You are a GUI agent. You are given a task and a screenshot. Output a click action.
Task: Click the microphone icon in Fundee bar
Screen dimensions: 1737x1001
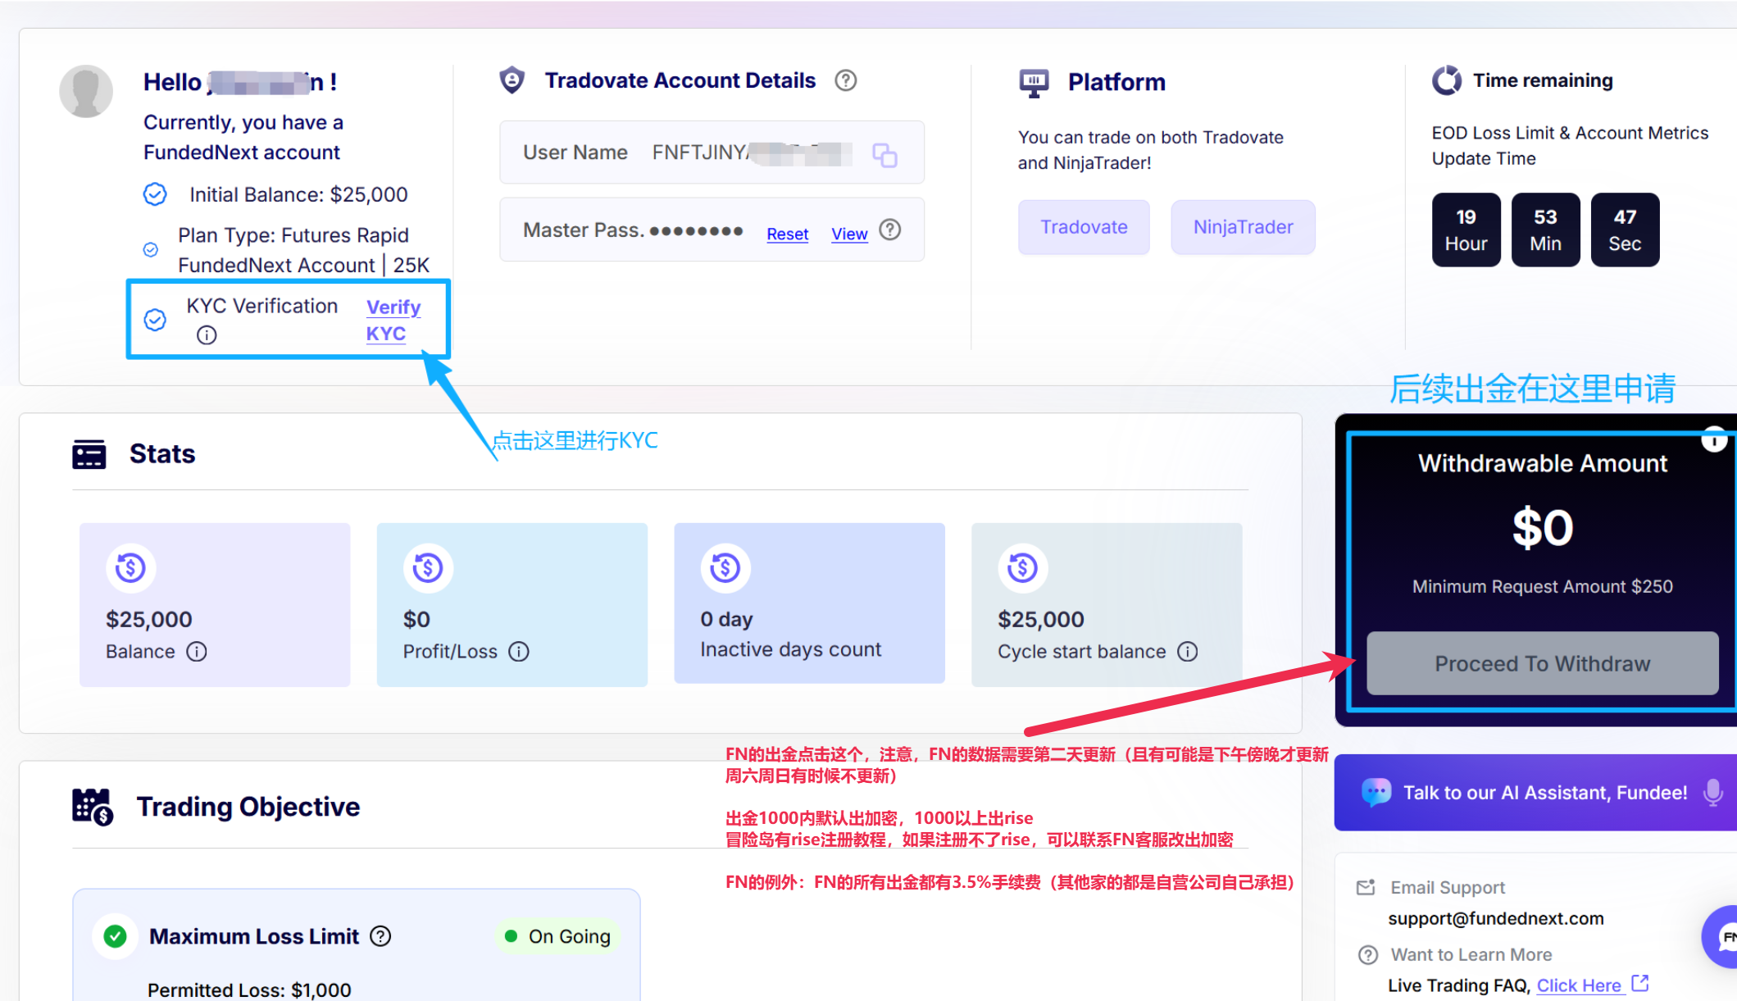[x=1712, y=793]
